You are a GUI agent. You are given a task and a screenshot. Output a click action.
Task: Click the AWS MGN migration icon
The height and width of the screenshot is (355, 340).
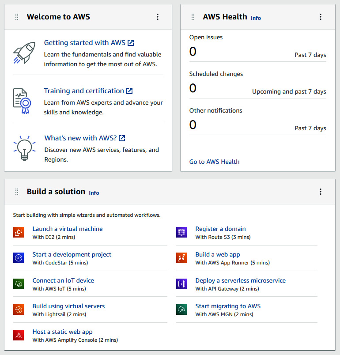[181, 310]
